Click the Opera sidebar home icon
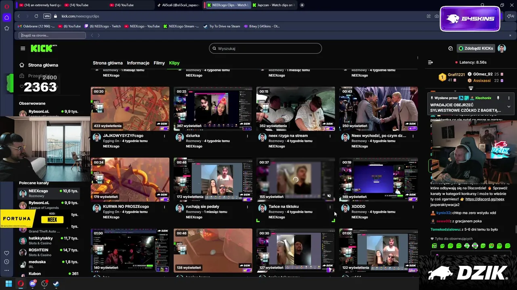 click(6, 17)
